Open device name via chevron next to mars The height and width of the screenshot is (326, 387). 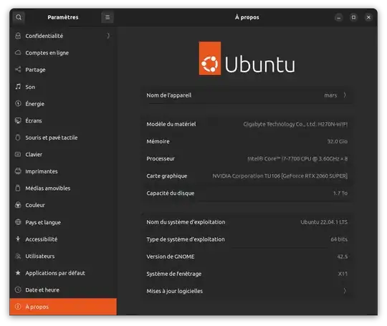coord(345,95)
